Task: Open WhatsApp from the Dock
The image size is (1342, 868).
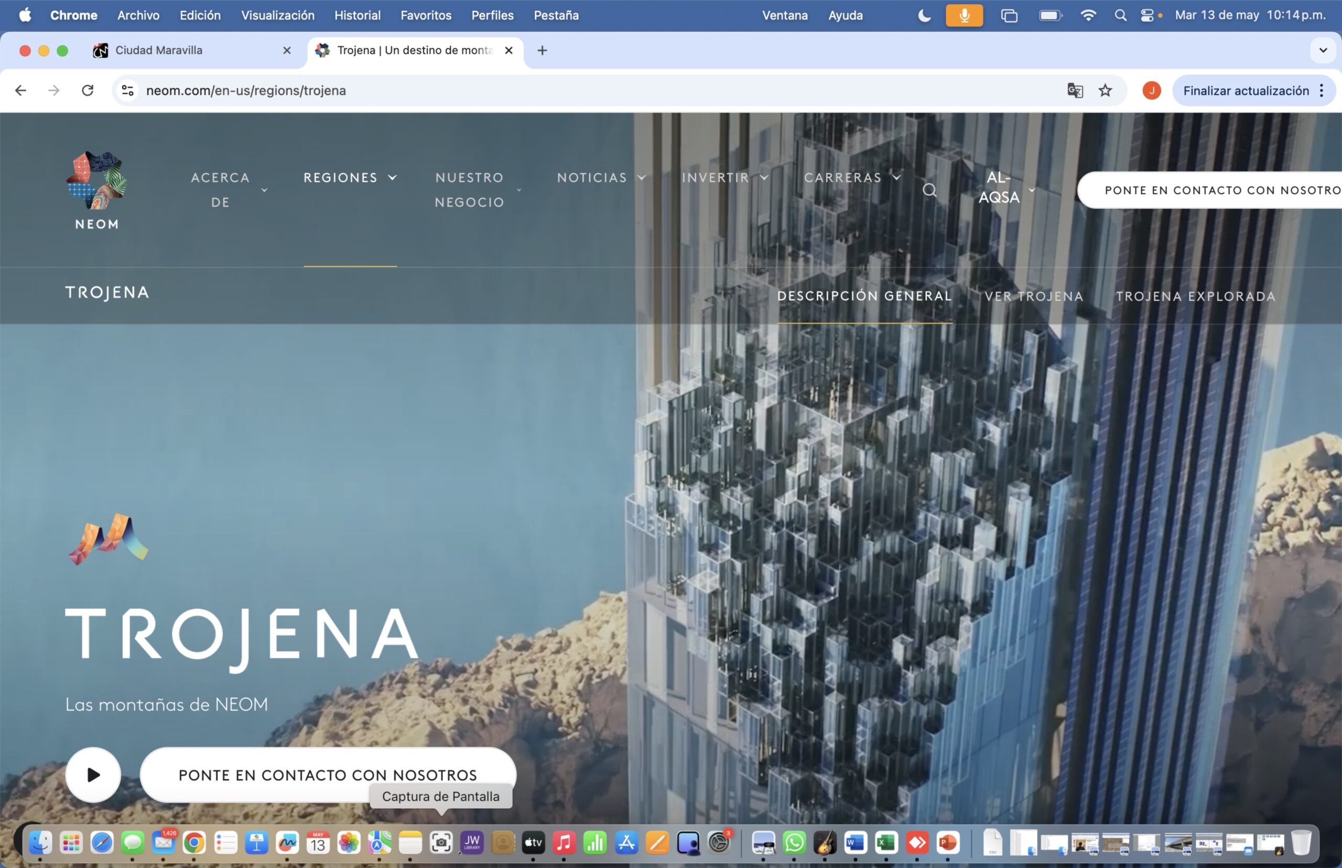Action: tap(794, 843)
